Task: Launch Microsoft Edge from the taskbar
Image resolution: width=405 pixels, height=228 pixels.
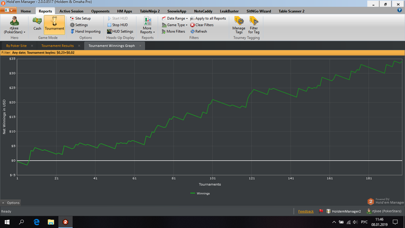Action: coord(36,222)
